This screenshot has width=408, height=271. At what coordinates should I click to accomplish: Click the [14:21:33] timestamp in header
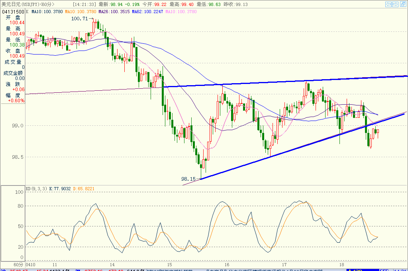coord(84,4)
